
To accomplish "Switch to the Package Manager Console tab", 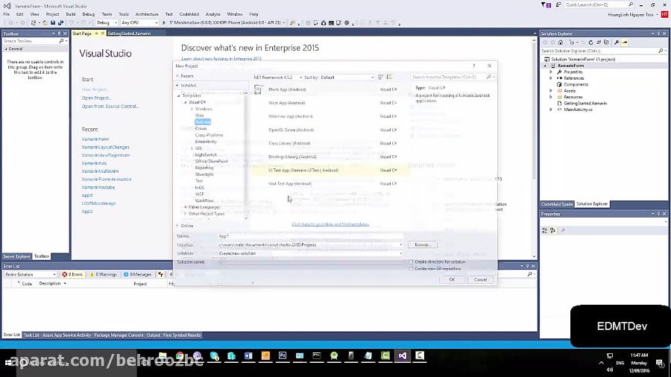I will (x=119, y=335).
